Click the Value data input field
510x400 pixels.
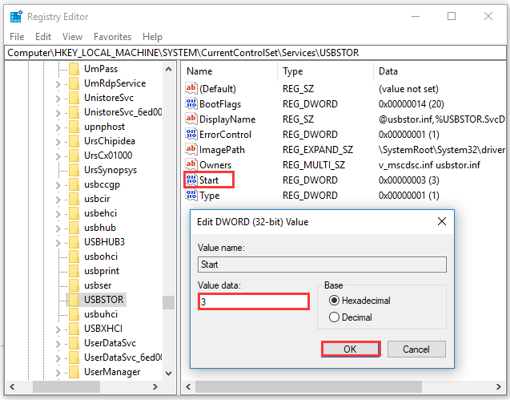[253, 301]
